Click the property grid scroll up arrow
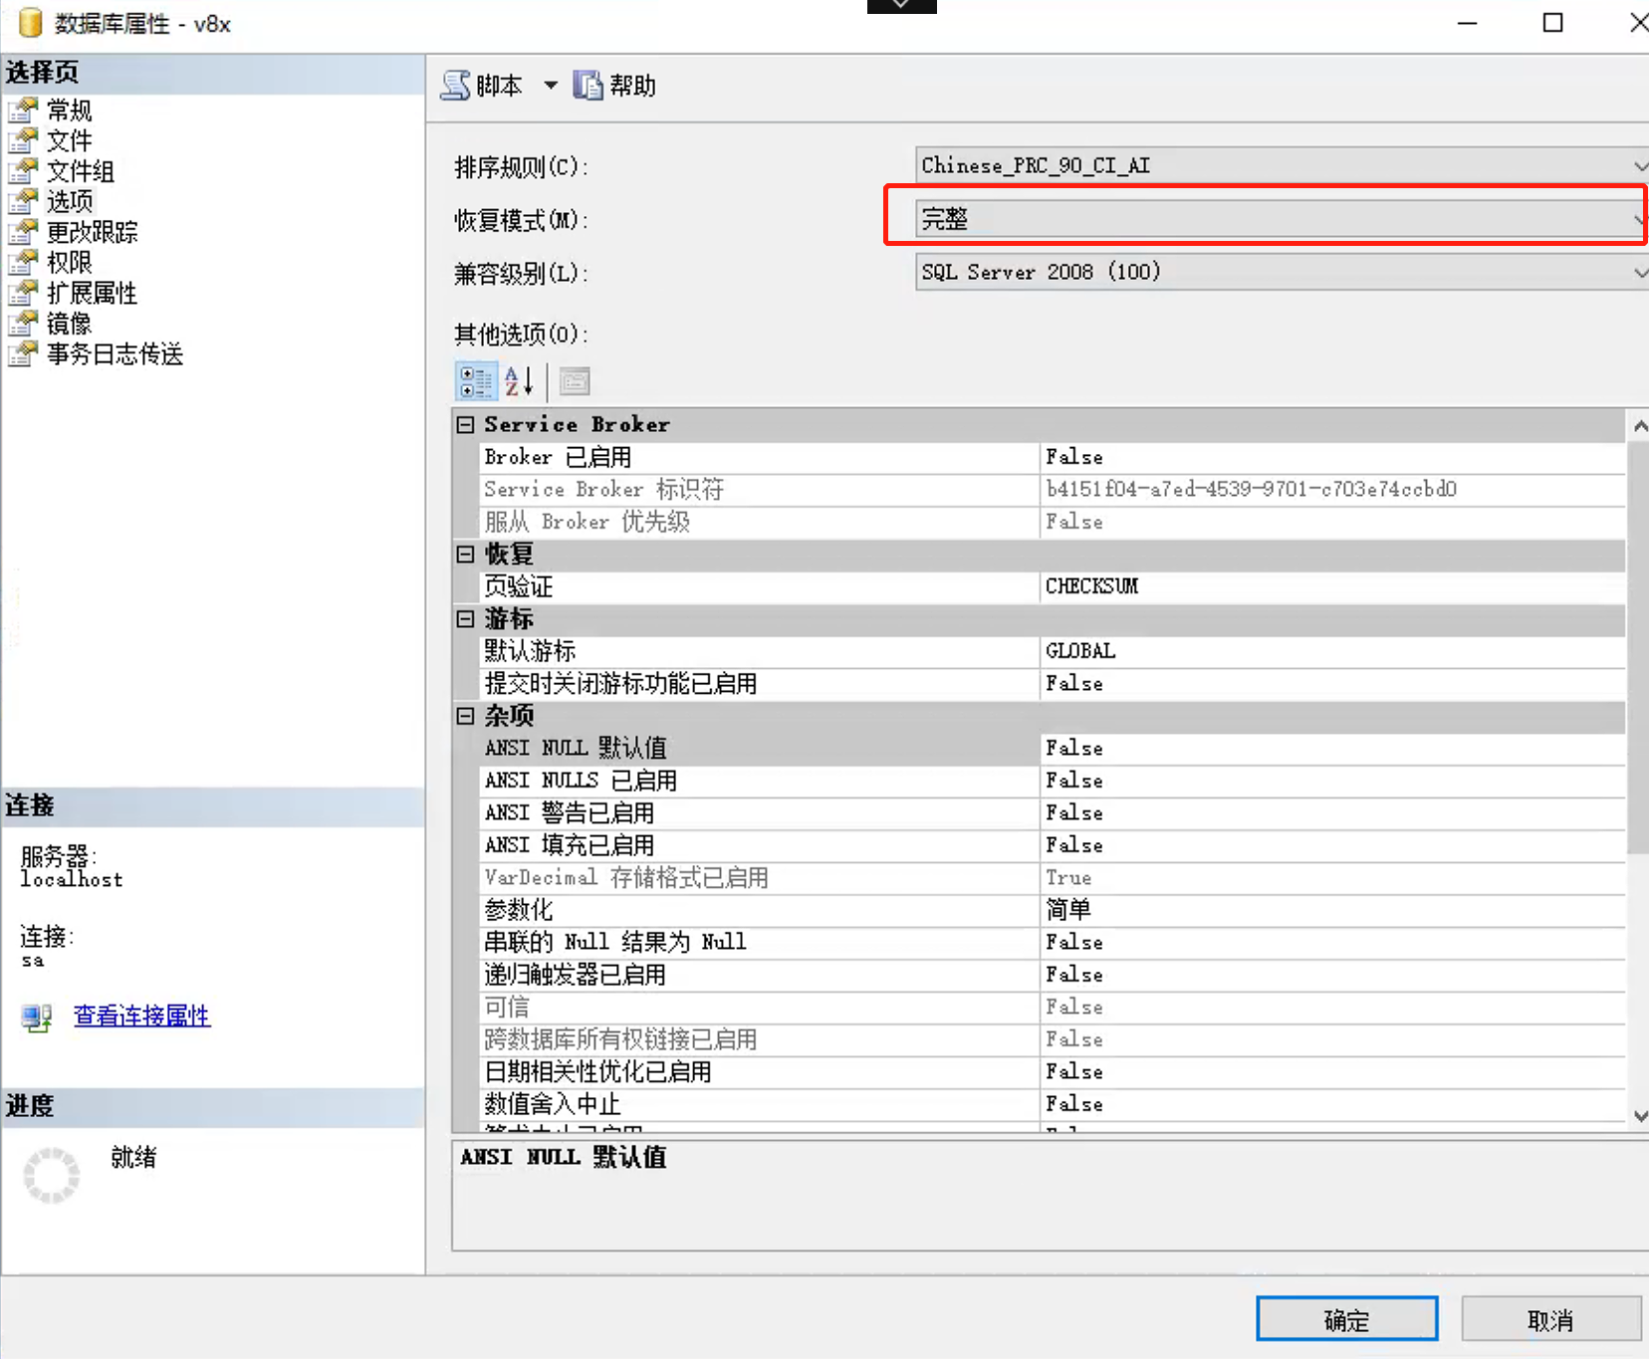 pos(1639,426)
